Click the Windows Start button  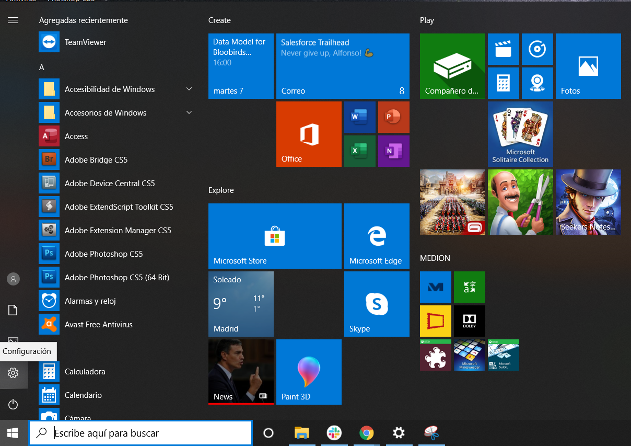(x=13, y=433)
